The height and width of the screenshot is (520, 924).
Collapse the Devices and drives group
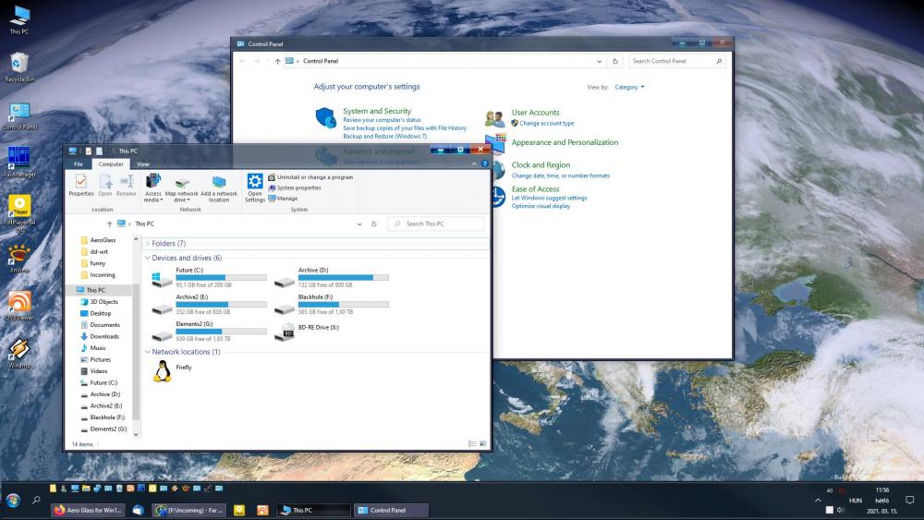pos(147,259)
